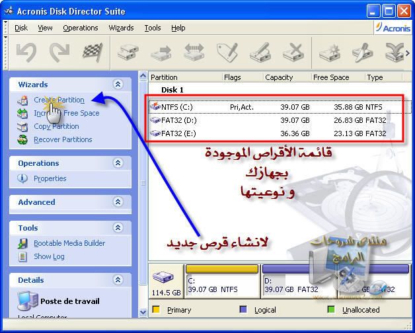Open the Disk menu
This screenshot has width=415, height=333.
tap(21, 28)
